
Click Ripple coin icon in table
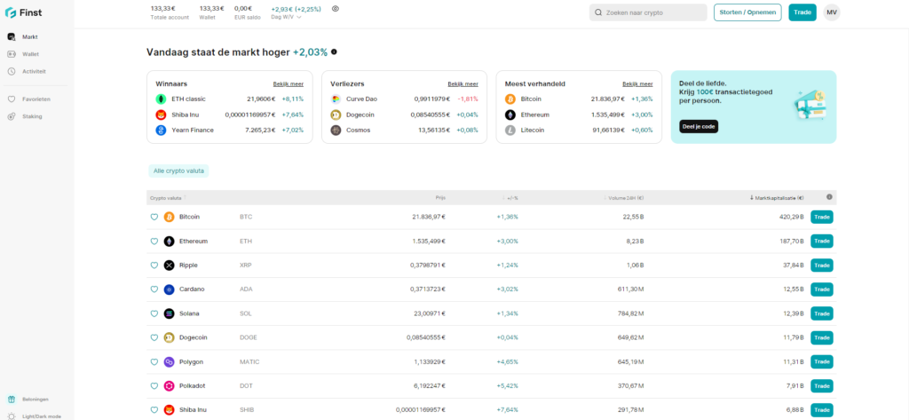[170, 265]
